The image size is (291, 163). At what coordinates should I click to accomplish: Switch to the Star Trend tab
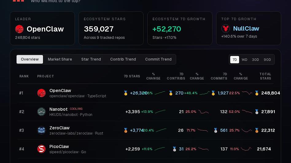coord(91,59)
